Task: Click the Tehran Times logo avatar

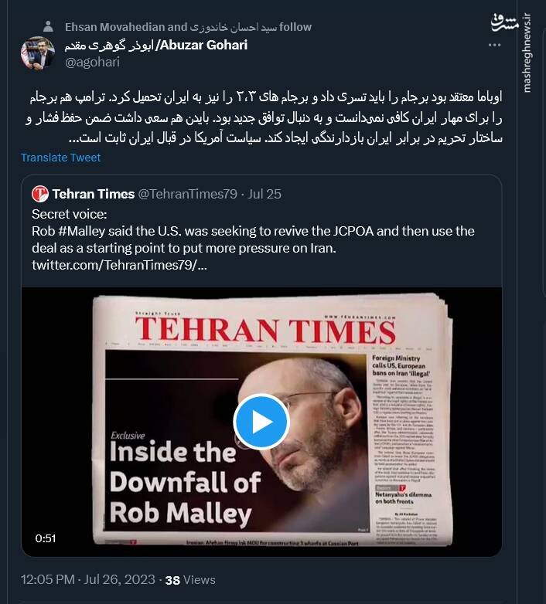Action: [x=40, y=194]
